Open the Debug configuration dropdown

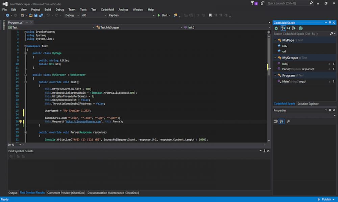[x=78, y=15]
